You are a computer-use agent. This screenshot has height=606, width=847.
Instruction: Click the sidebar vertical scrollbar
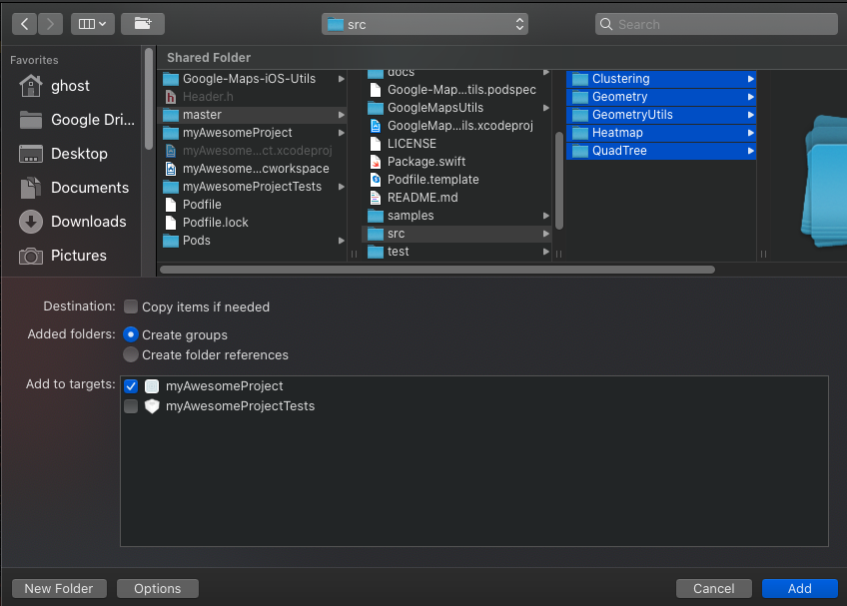(x=149, y=99)
